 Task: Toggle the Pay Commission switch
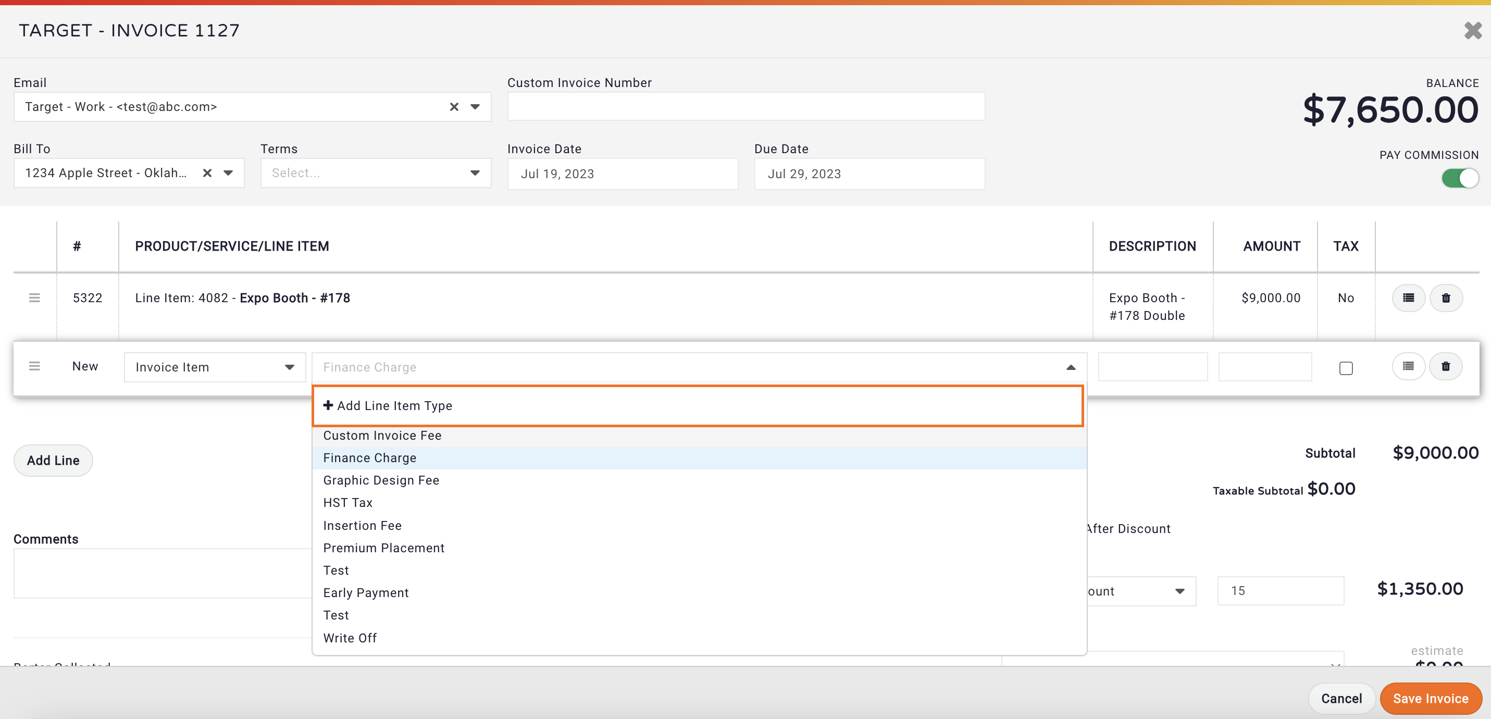[x=1459, y=178]
